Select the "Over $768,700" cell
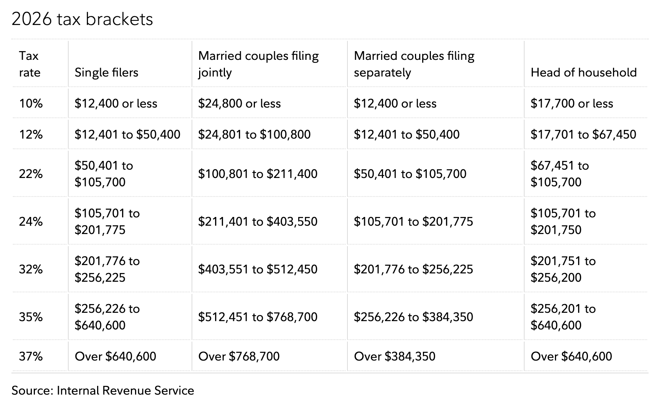The width and height of the screenshot is (660, 412). tap(239, 356)
